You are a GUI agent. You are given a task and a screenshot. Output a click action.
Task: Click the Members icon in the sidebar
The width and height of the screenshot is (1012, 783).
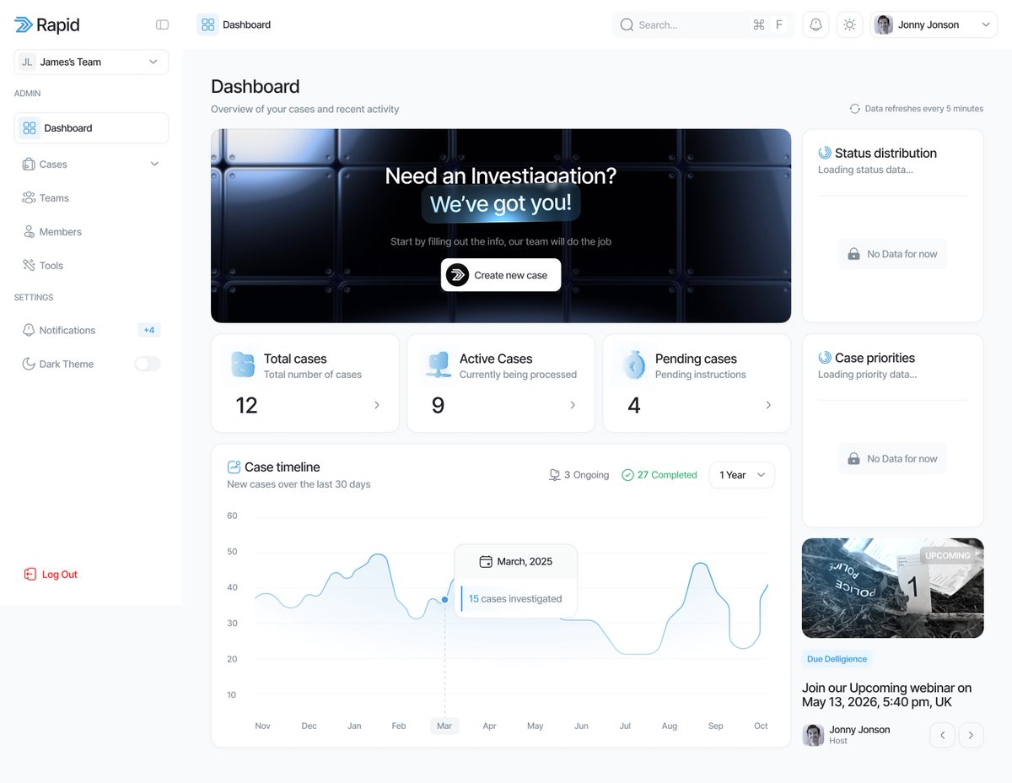[x=29, y=231]
